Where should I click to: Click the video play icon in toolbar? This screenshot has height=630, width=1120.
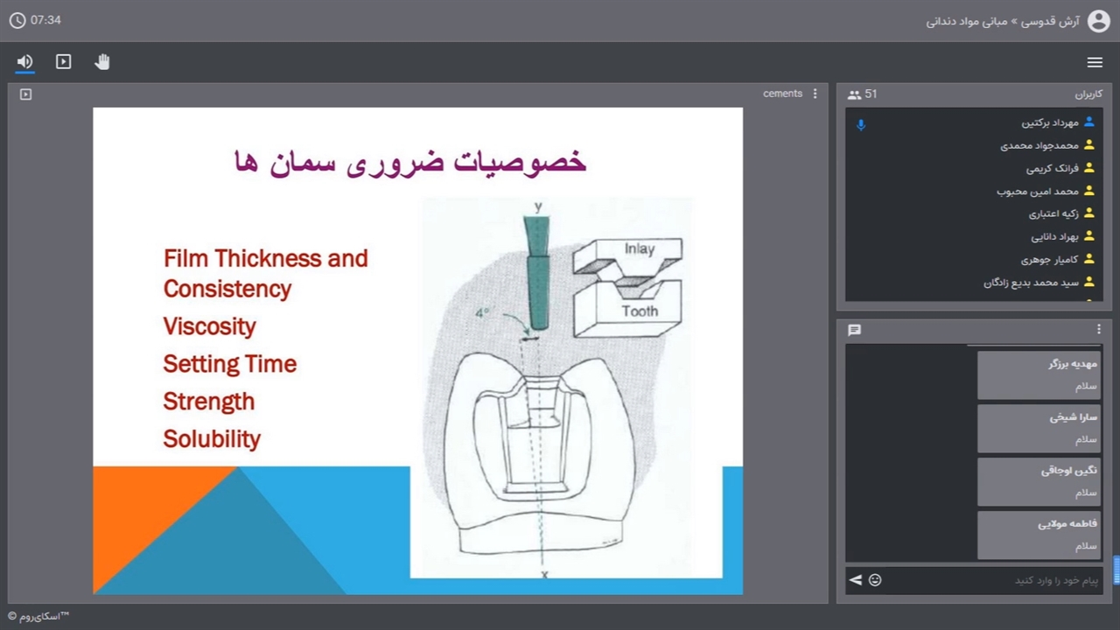pyautogui.click(x=63, y=61)
